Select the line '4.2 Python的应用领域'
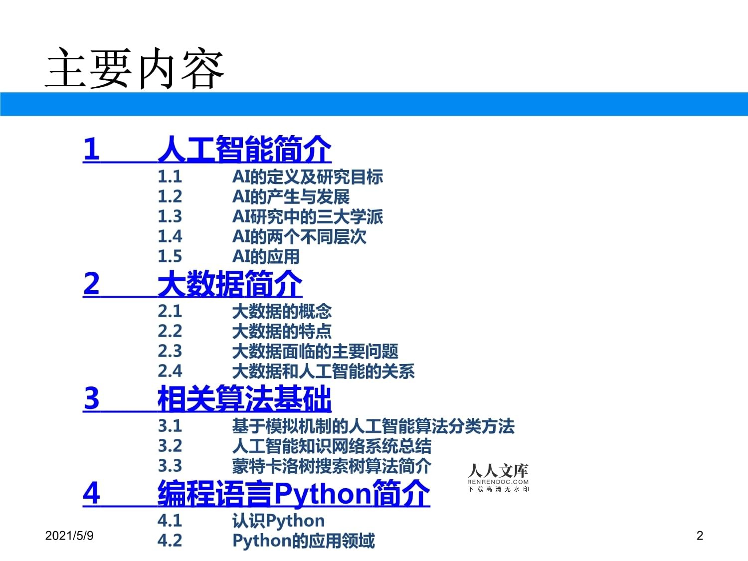Viewport: 748px width, 561px height. [266, 541]
